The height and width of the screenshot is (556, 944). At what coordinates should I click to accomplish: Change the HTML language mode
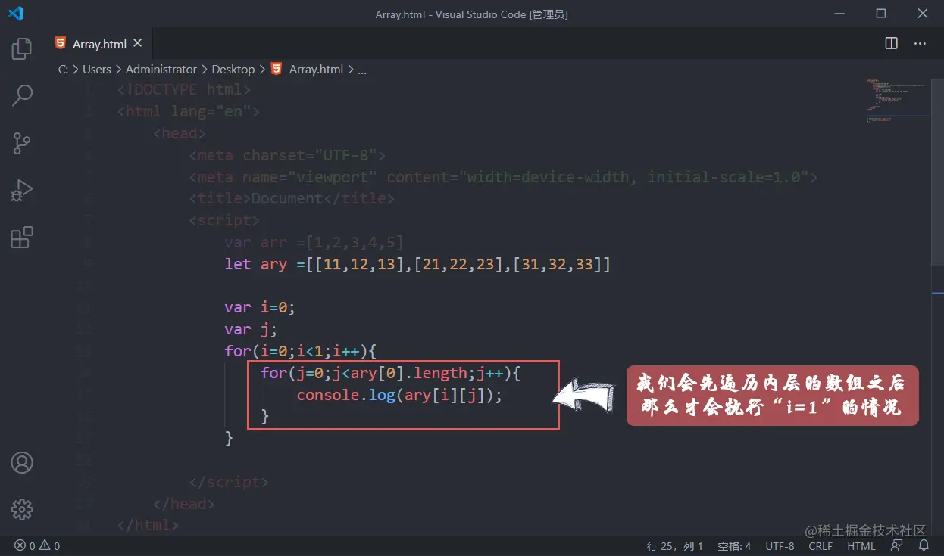(861, 545)
